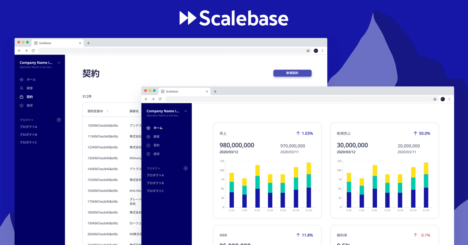Click 312件 count label

click(x=87, y=97)
